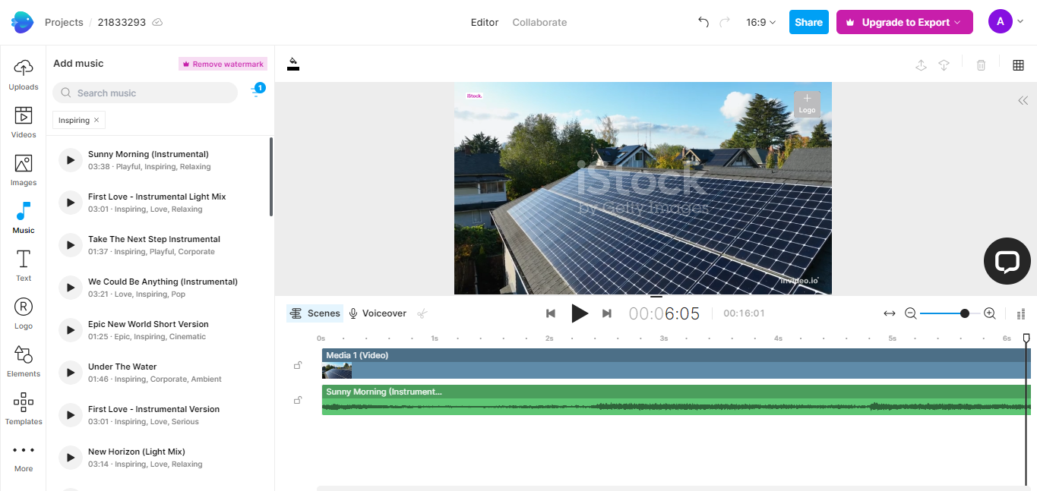Image resolution: width=1037 pixels, height=491 pixels.
Task: Click the blue Share button
Action: [x=808, y=22]
